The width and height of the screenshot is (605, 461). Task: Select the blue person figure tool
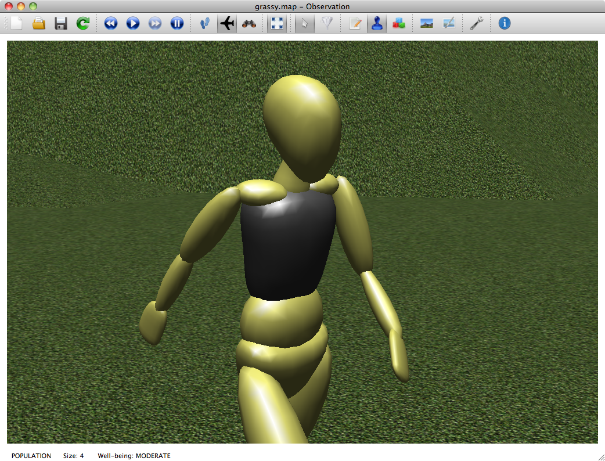pyautogui.click(x=377, y=23)
